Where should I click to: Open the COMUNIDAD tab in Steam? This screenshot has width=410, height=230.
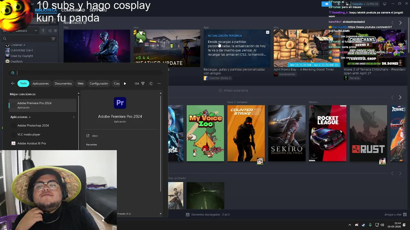[x=73, y=10]
